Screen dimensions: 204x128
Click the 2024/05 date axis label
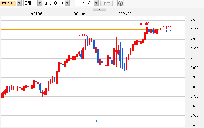point(125,14)
